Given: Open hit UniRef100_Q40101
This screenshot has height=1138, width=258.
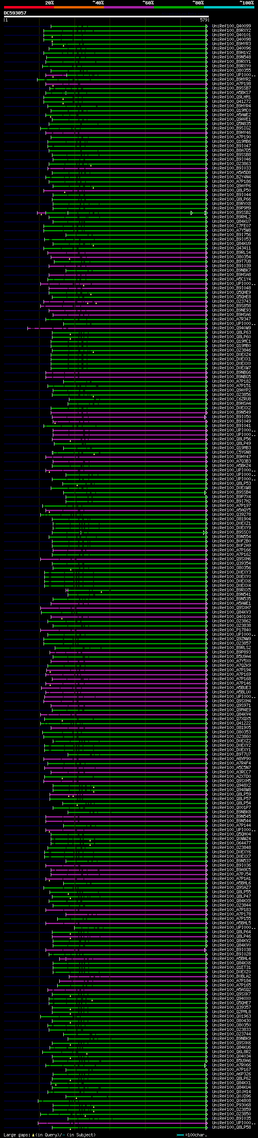Looking at the screenshot, I should (231, 35).
